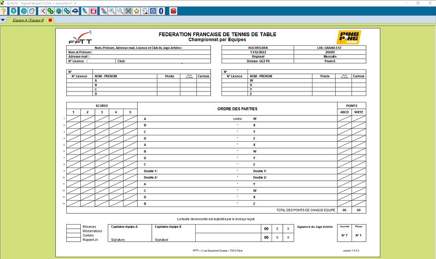436x259 pixels.
Task: Click the zoom in magnifier icon
Action: [112, 11]
